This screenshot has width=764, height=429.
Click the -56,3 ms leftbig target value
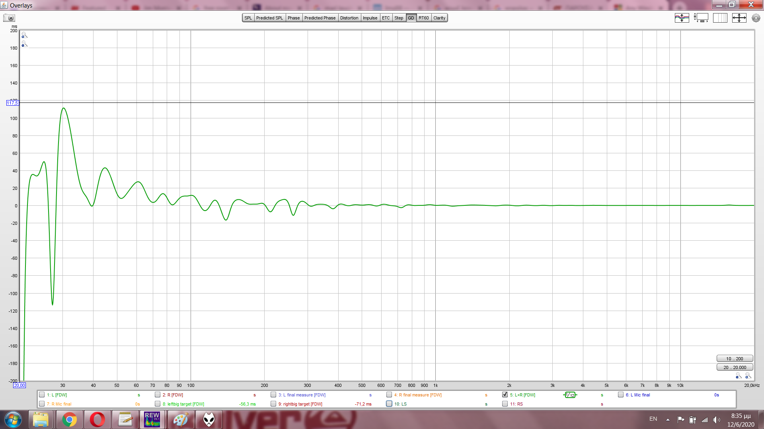tap(248, 404)
